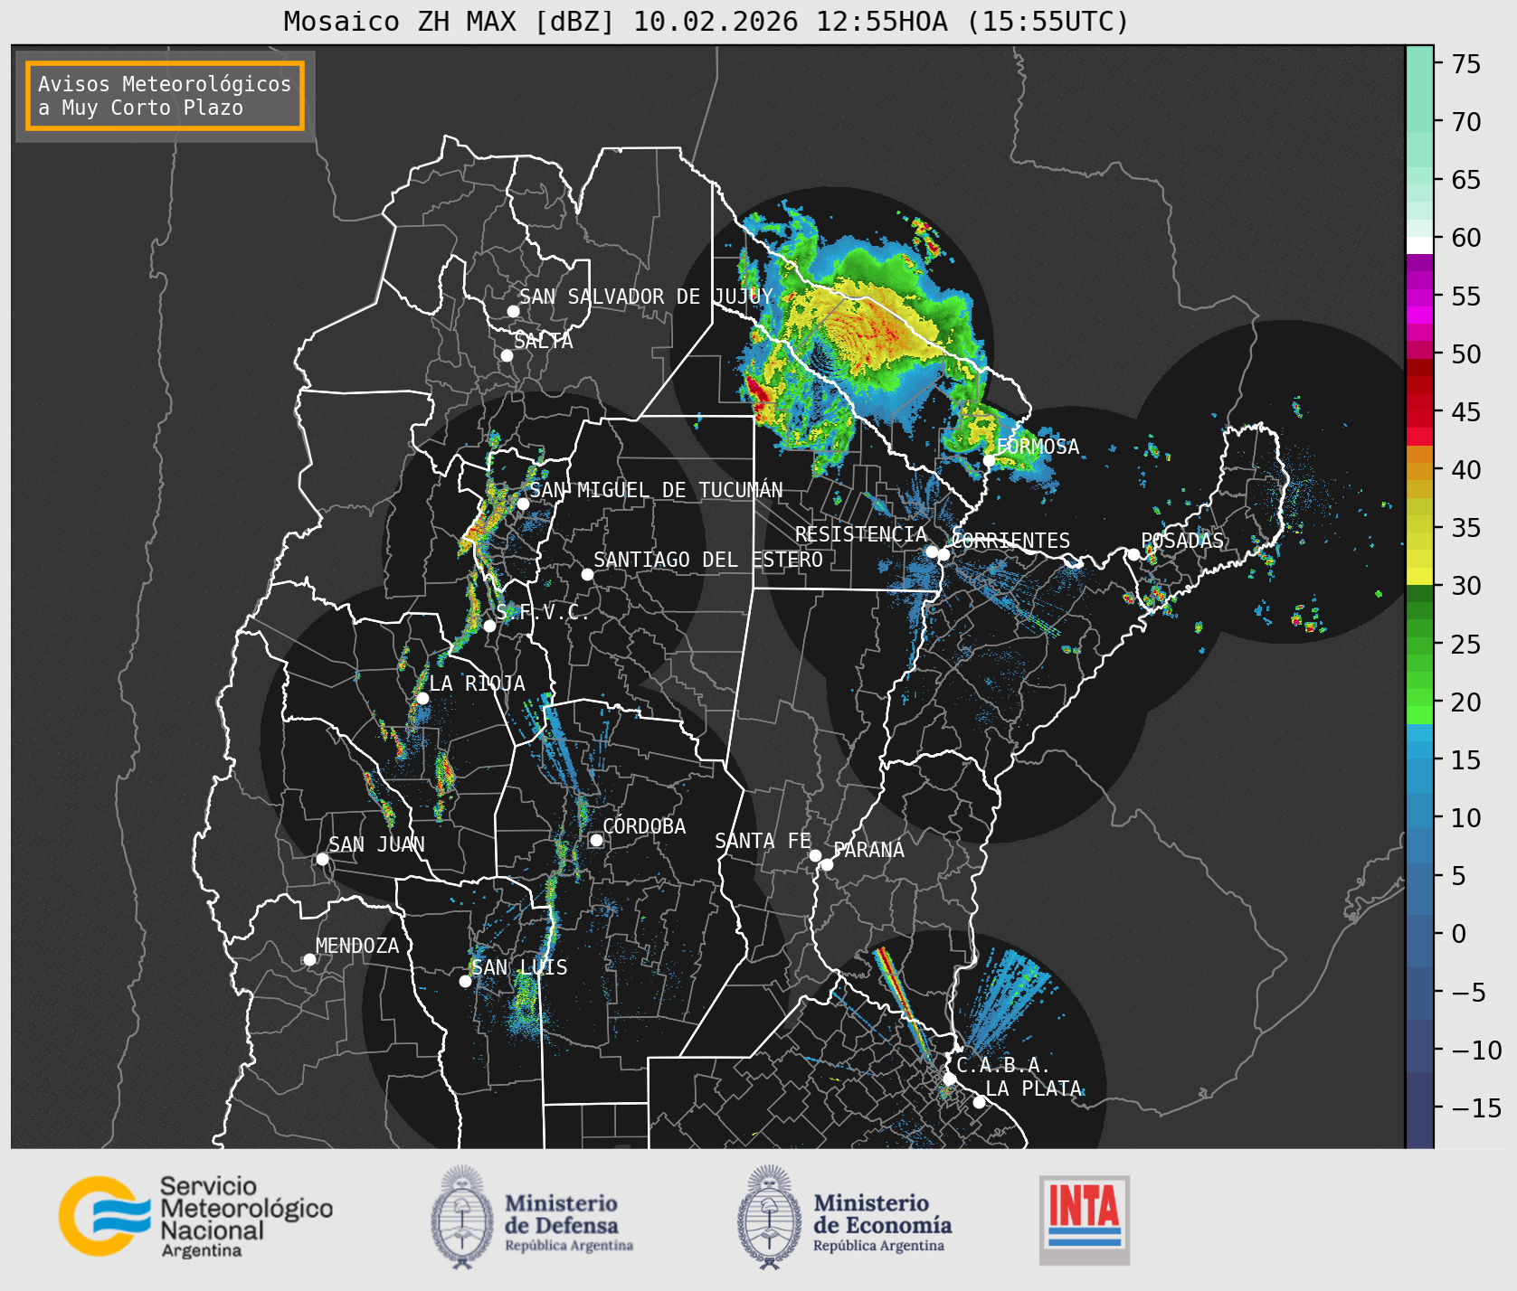Screen dimensions: 1517x1291
Task: Click the mosaic title with date 10.02.2026
Action: coord(706,21)
